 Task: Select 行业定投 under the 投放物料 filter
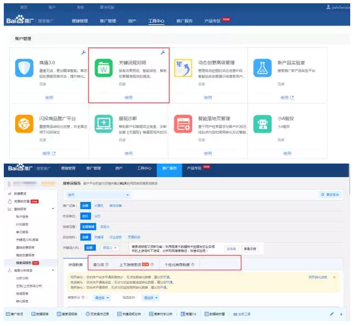(x=116, y=237)
